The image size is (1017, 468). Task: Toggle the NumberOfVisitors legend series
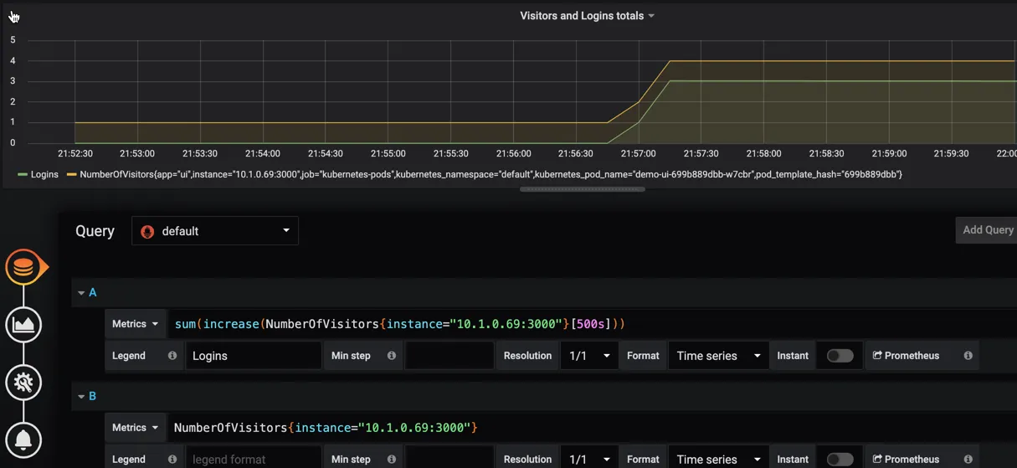point(491,175)
